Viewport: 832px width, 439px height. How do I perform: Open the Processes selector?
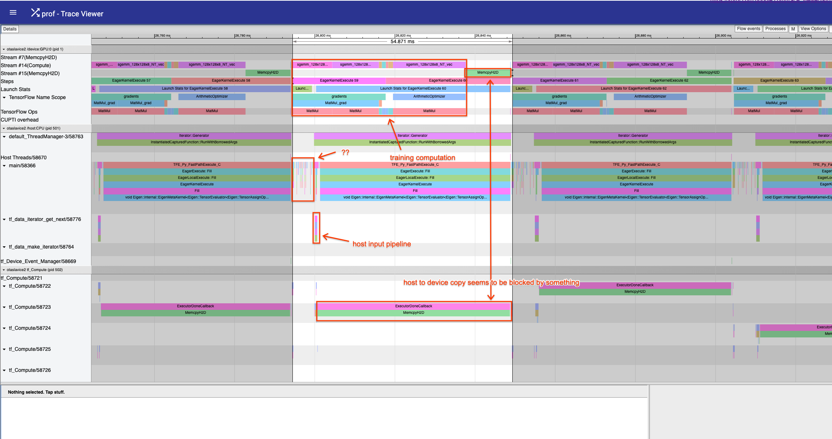(x=775, y=28)
